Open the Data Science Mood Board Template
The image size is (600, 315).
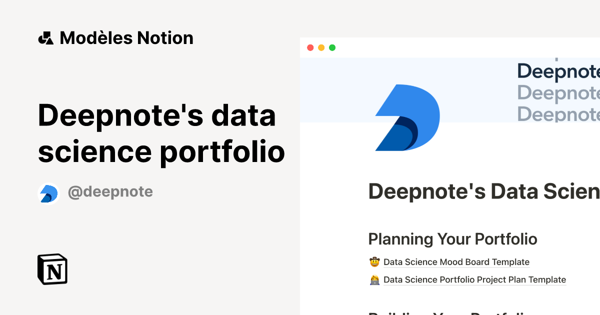click(456, 261)
